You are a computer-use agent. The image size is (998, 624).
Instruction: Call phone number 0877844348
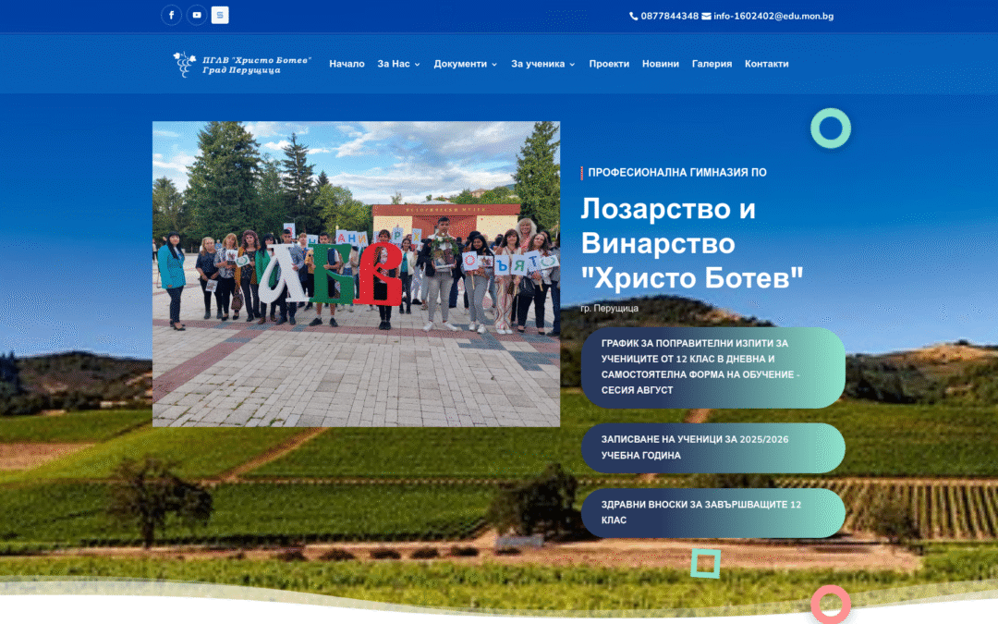click(669, 16)
